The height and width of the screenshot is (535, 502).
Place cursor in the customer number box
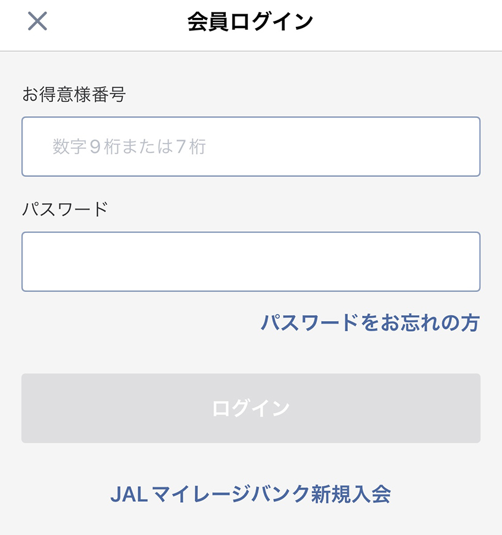251,147
